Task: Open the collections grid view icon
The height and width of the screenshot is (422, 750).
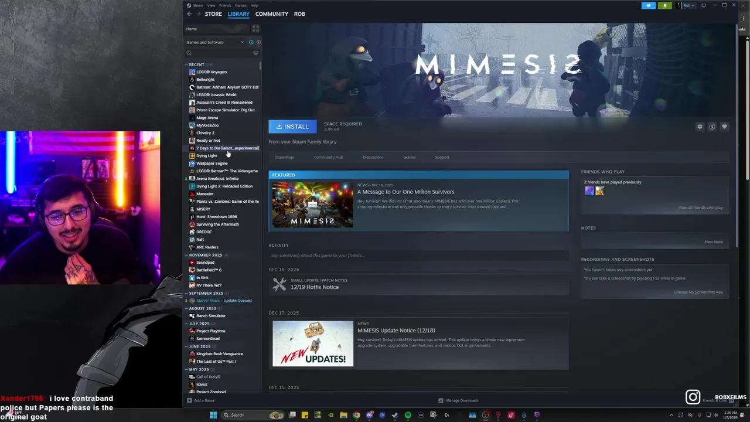Action: pyautogui.click(x=255, y=29)
